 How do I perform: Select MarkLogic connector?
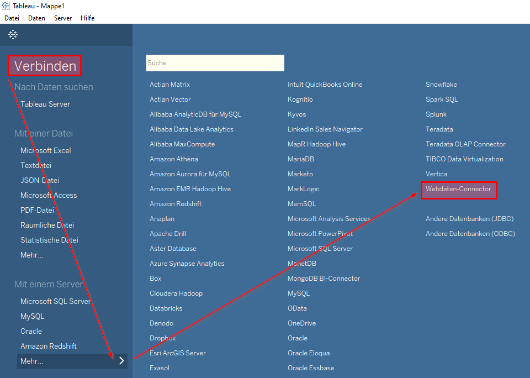(x=304, y=188)
